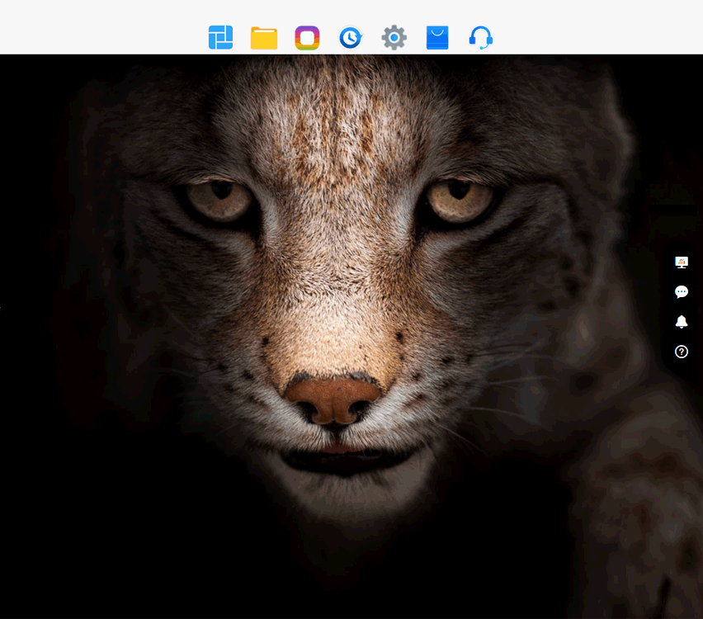703x619 pixels.
Task: Open the headset support icon
Action: point(481,38)
